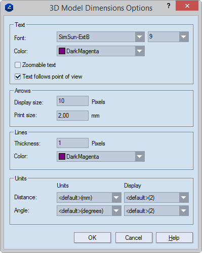Click the question mark help icon

point(169,6)
